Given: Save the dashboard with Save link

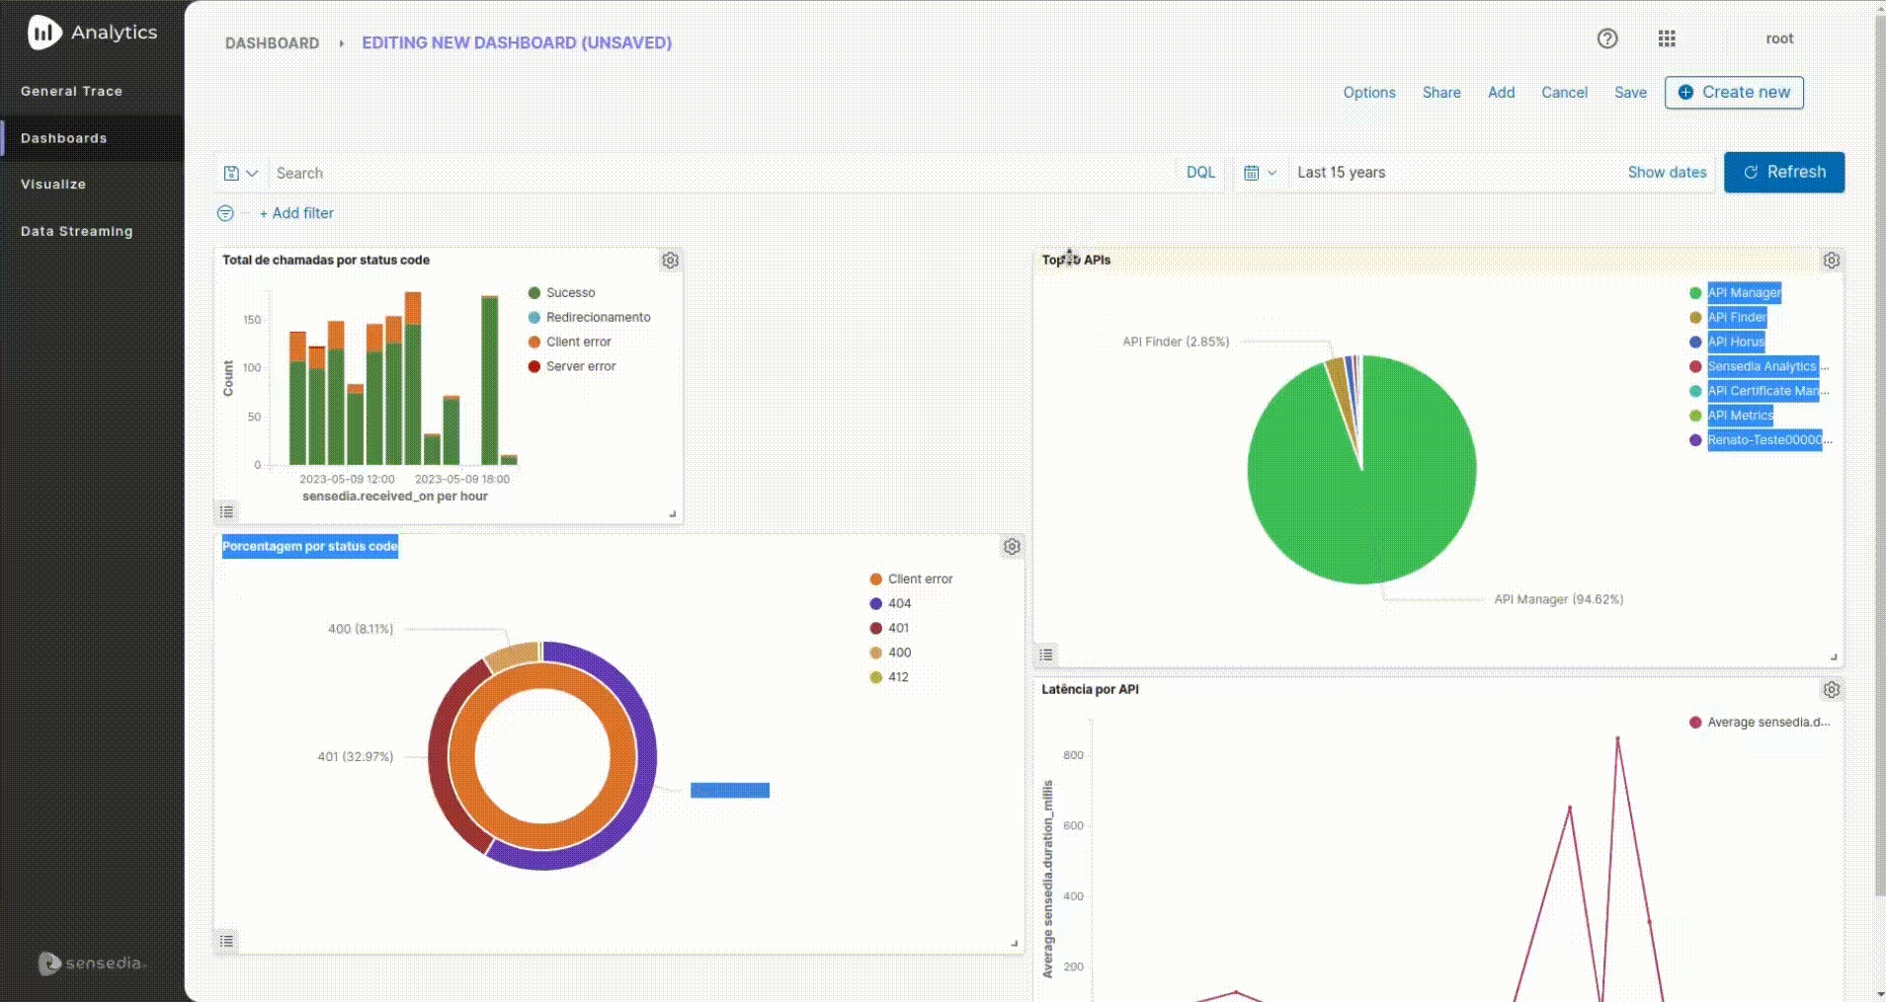Looking at the screenshot, I should pyautogui.click(x=1629, y=92).
